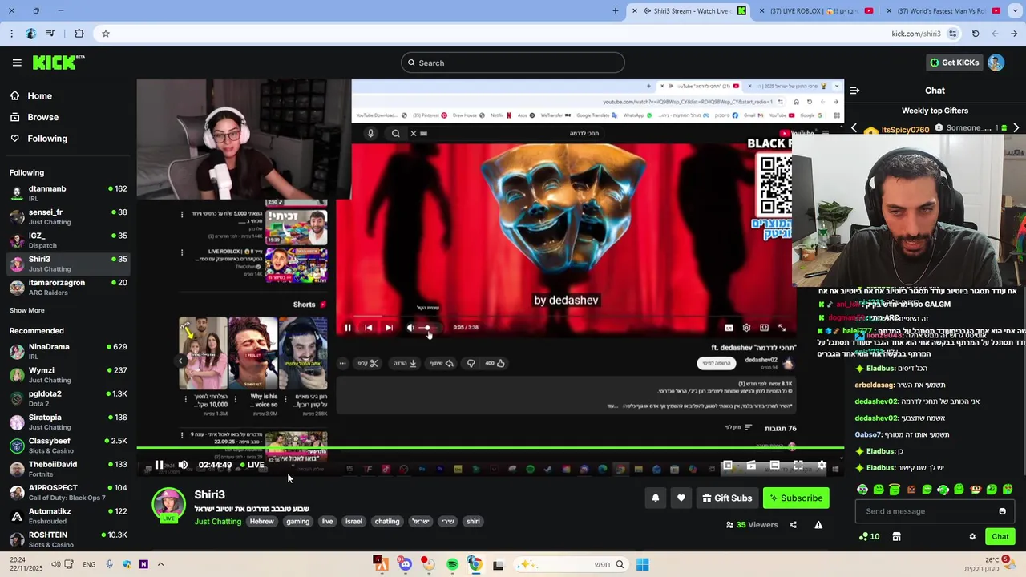Click the Get KICKs button

[x=954, y=63]
